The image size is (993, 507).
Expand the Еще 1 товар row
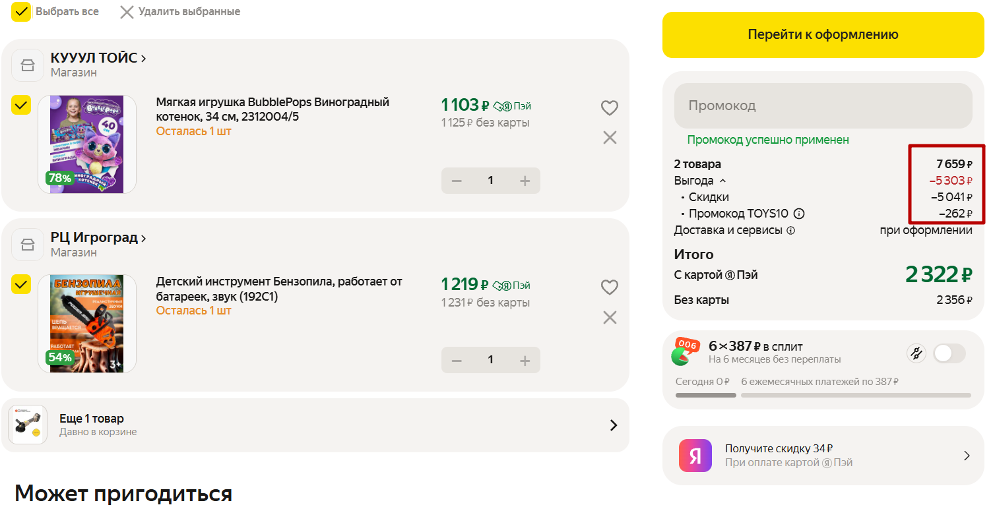coord(315,425)
